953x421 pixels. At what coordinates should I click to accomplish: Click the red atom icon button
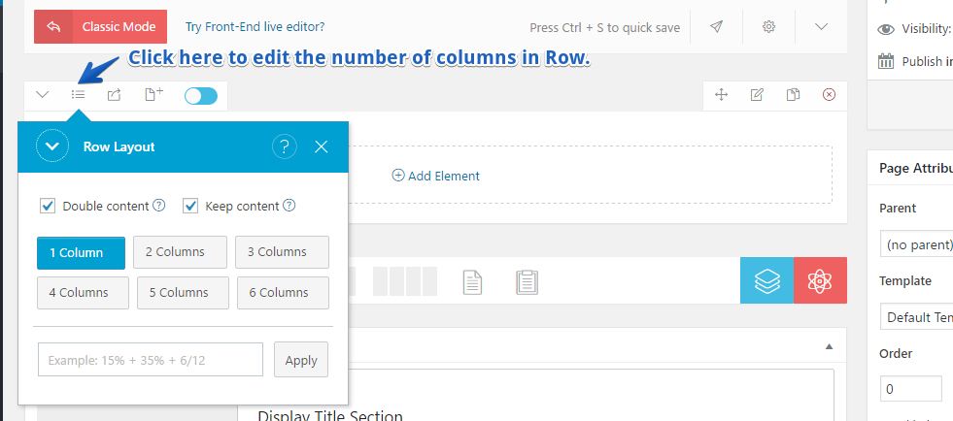coord(820,281)
